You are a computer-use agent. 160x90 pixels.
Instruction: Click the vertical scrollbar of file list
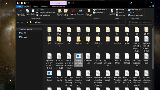(153, 48)
